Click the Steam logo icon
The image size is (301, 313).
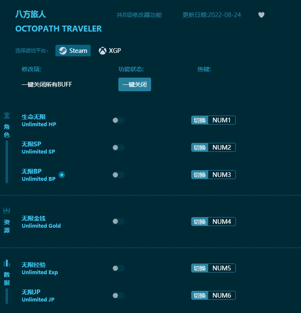coord(63,51)
